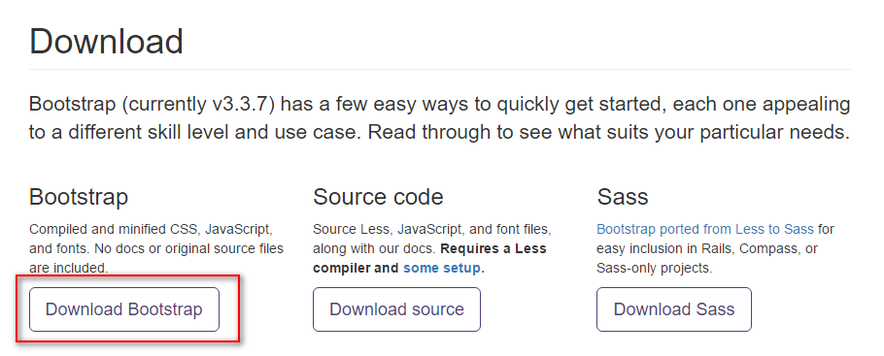Click the Bootstrap section heading
The height and width of the screenshot is (356, 884).
pyautogui.click(x=79, y=197)
